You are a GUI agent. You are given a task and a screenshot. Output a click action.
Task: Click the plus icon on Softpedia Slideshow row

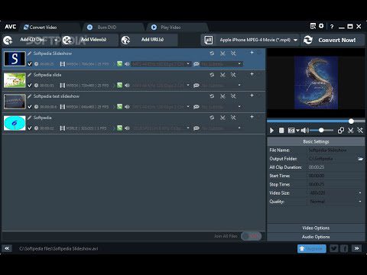point(252,53)
